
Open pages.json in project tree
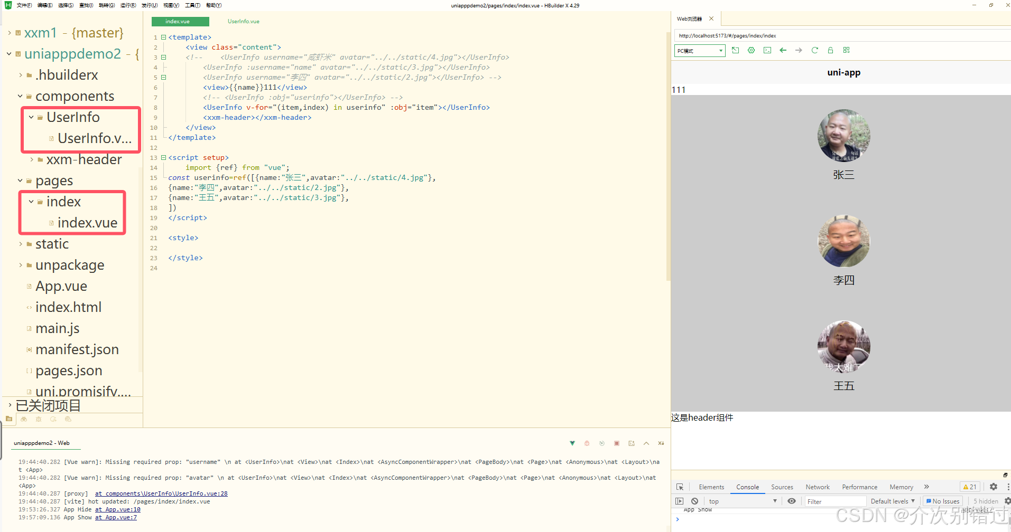click(x=69, y=370)
